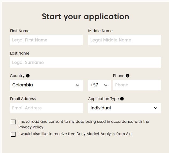Click the Application Type info icon
This screenshot has height=153, width=169.
tap(122, 99)
